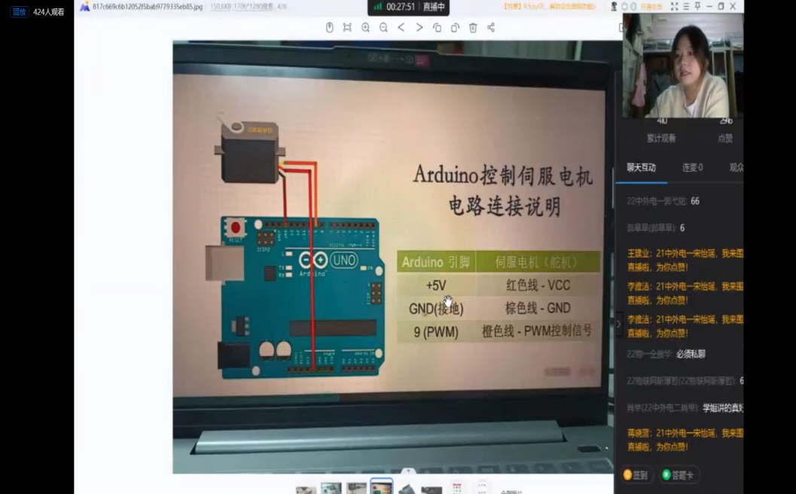Viewport: 796px width, 494px height.
Task: Pin the viewer window on top
Action: (x=697, y=7)
